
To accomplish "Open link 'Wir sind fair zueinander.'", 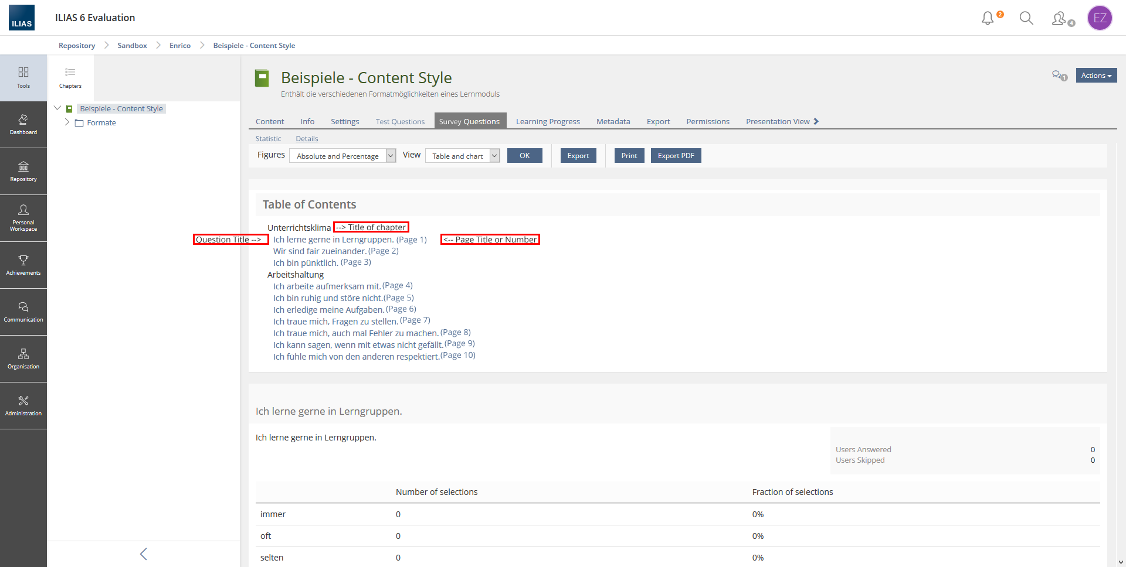I will [x=320, y=251].
